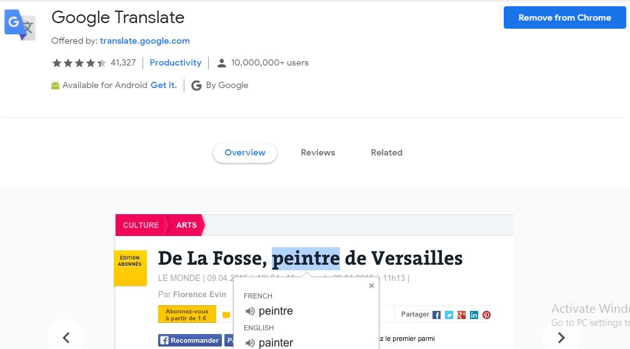630x349 pixels.
Task: Click the Twitter share icon
Action: click(449, 315)
